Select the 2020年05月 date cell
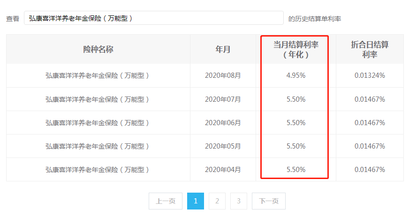Viewport: 409px width, 217px height. [x=223, y=146]
